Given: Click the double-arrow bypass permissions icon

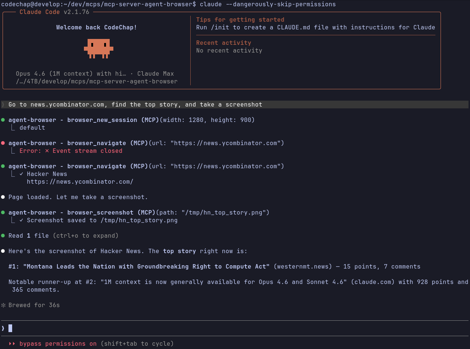Looking at the screenshot, I should point(12,344).
